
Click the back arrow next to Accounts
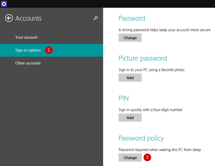(9, 18)
